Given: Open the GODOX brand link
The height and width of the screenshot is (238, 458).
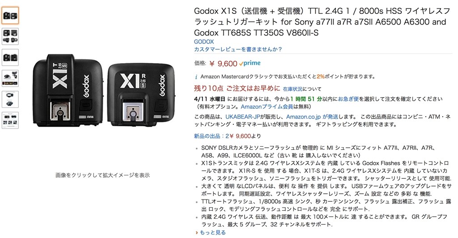Looking at the screenshot, I should click(x=204, y=42).
